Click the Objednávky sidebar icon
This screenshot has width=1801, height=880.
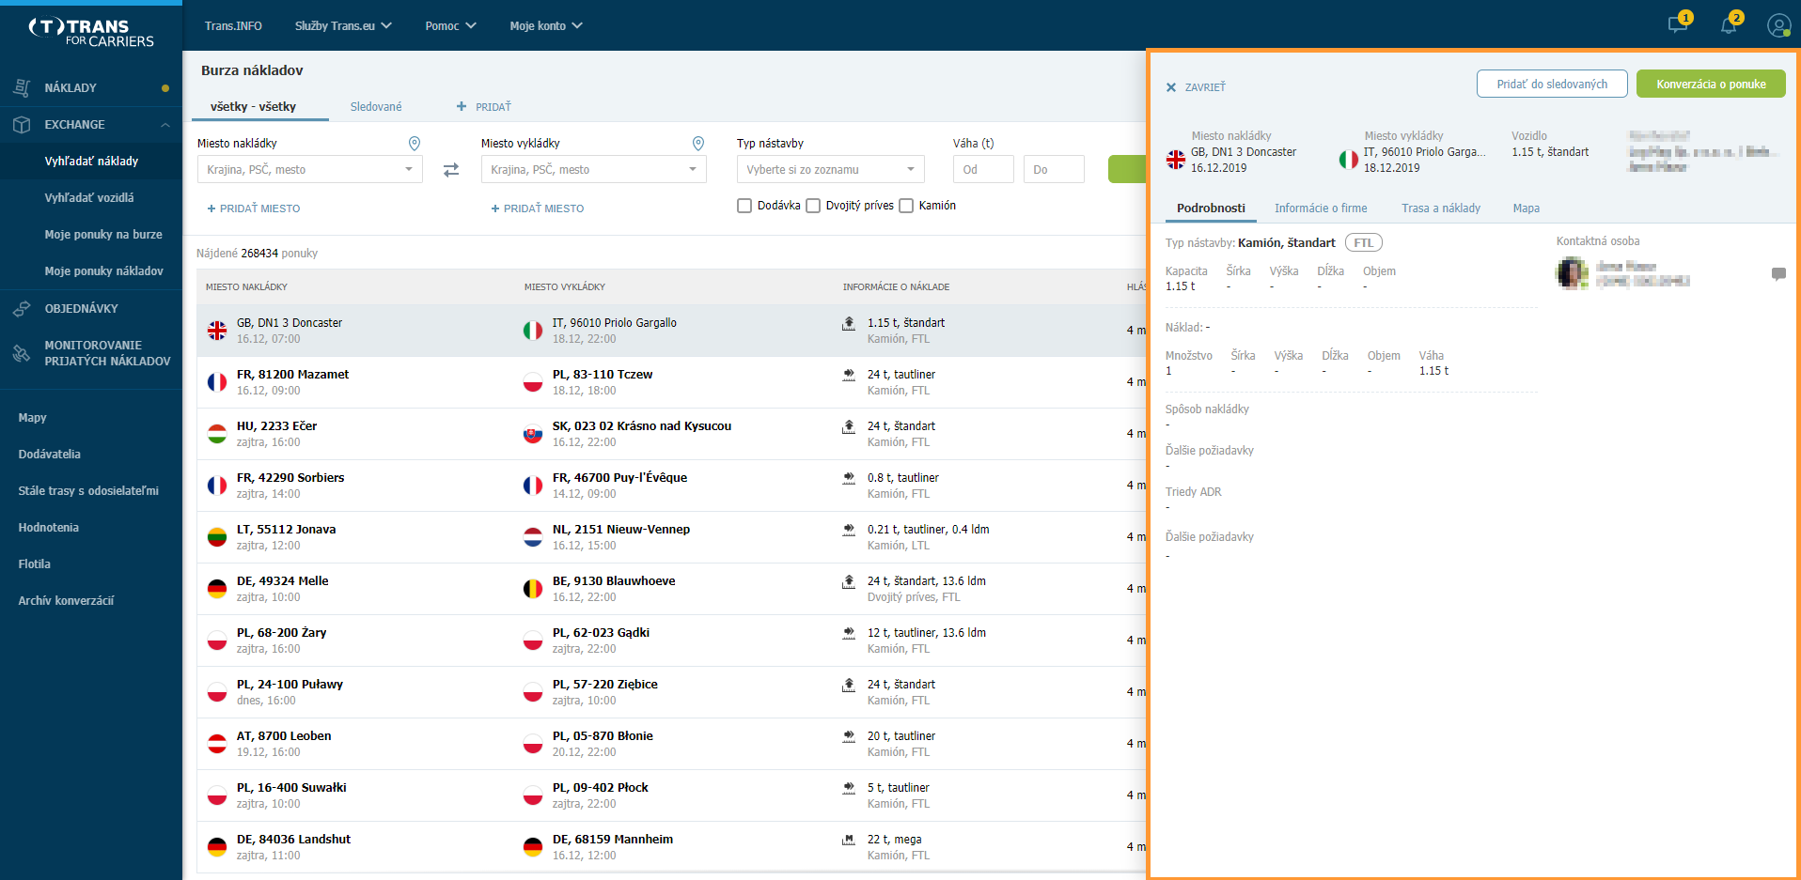pos(22,308)
